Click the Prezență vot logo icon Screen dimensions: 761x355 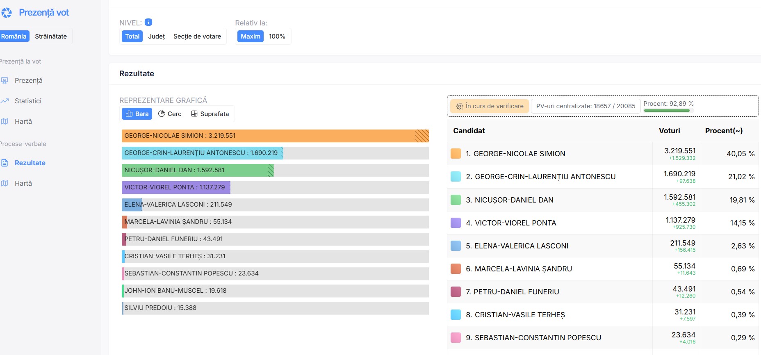coord(7,13)
